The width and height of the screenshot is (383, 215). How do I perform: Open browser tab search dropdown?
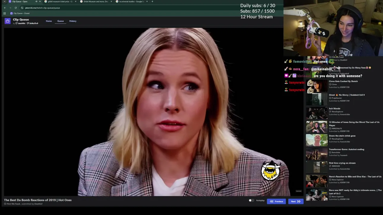click(4, 1)
